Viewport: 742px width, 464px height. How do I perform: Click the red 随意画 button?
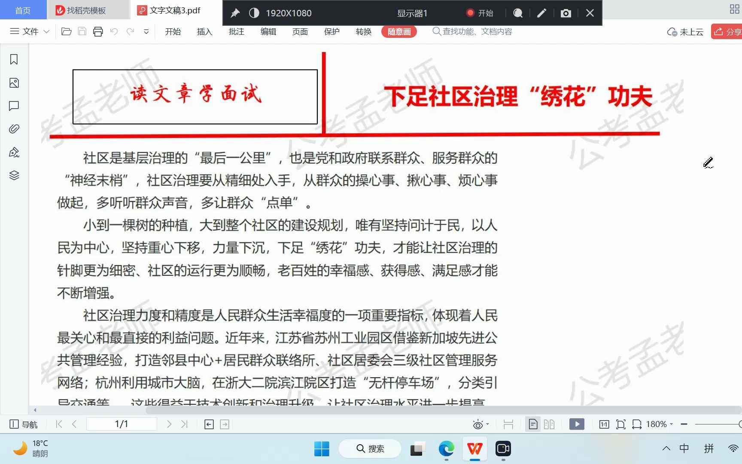[399, 31]
